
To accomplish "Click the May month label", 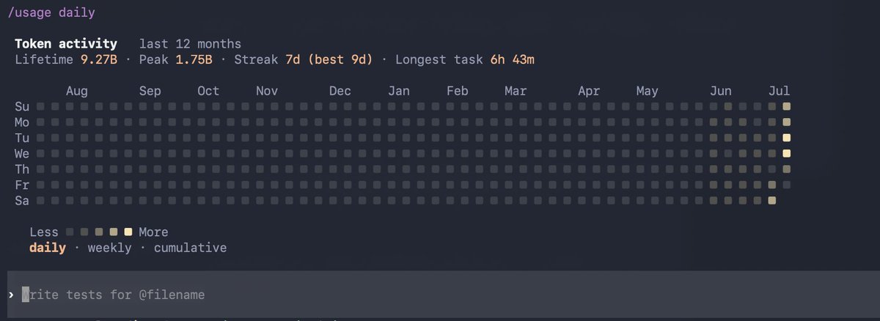I will (x=648, y=91).
